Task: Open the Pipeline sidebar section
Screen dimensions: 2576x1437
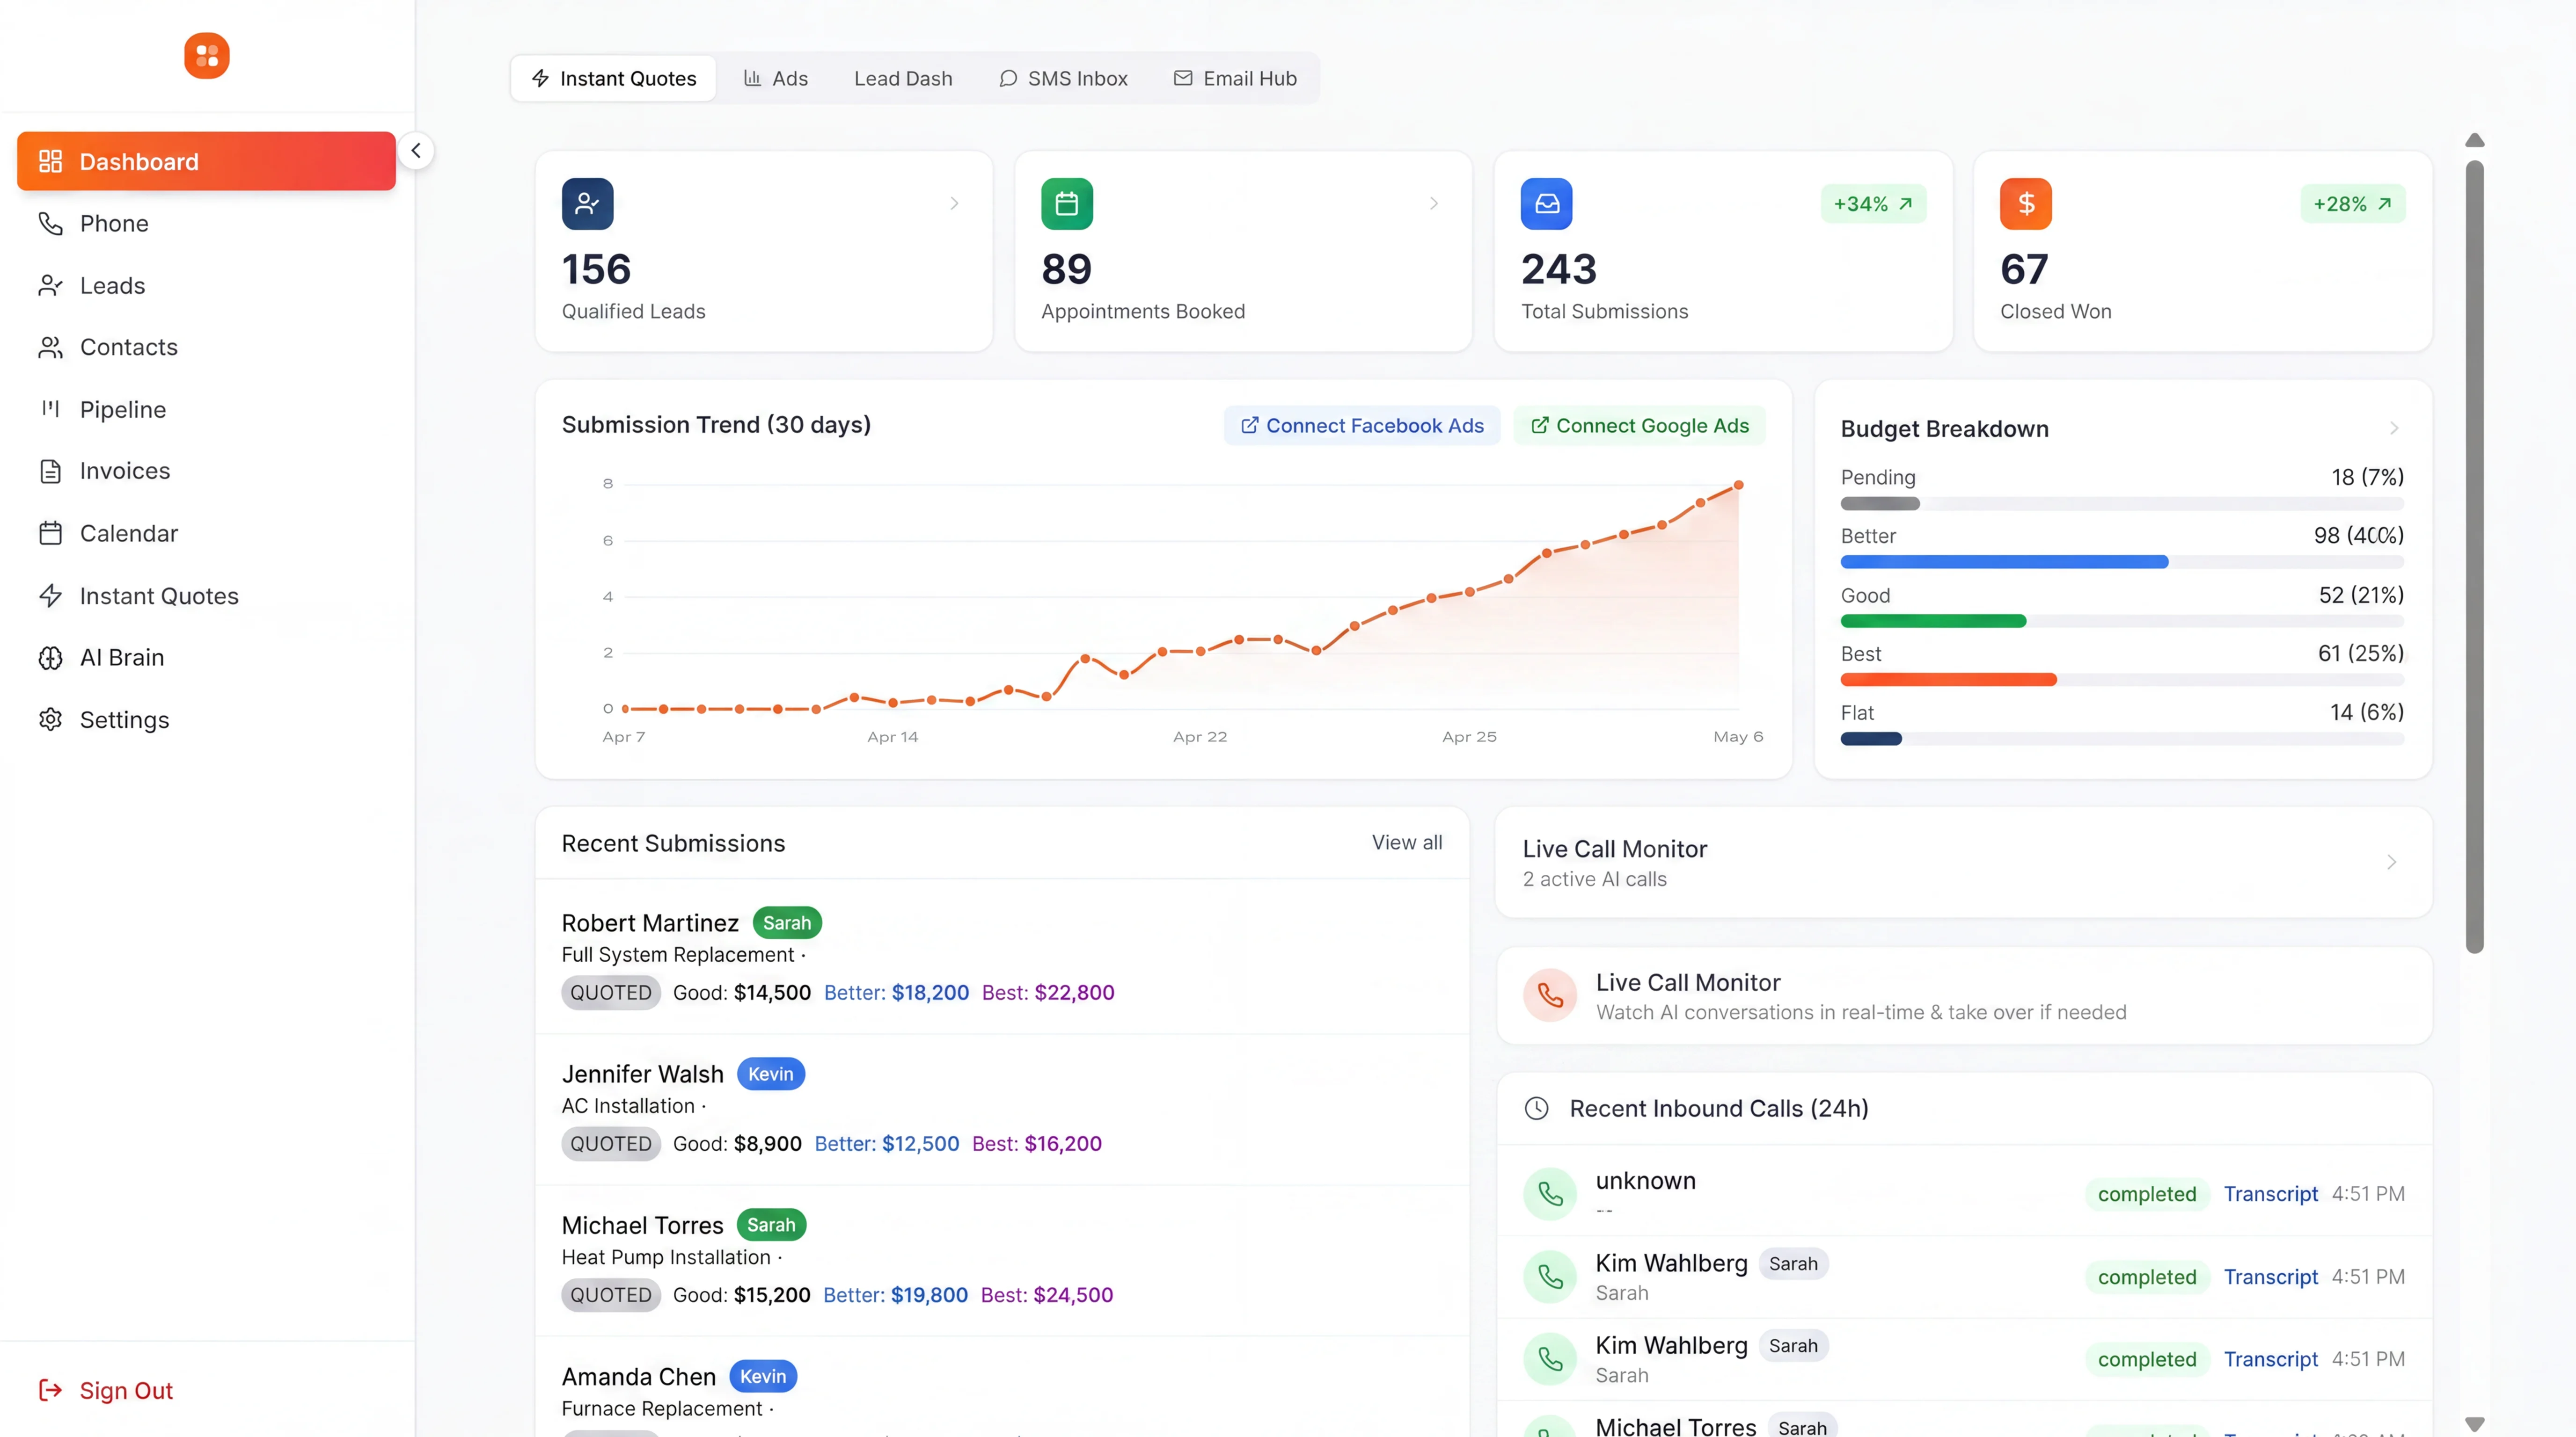Action: 206,409
